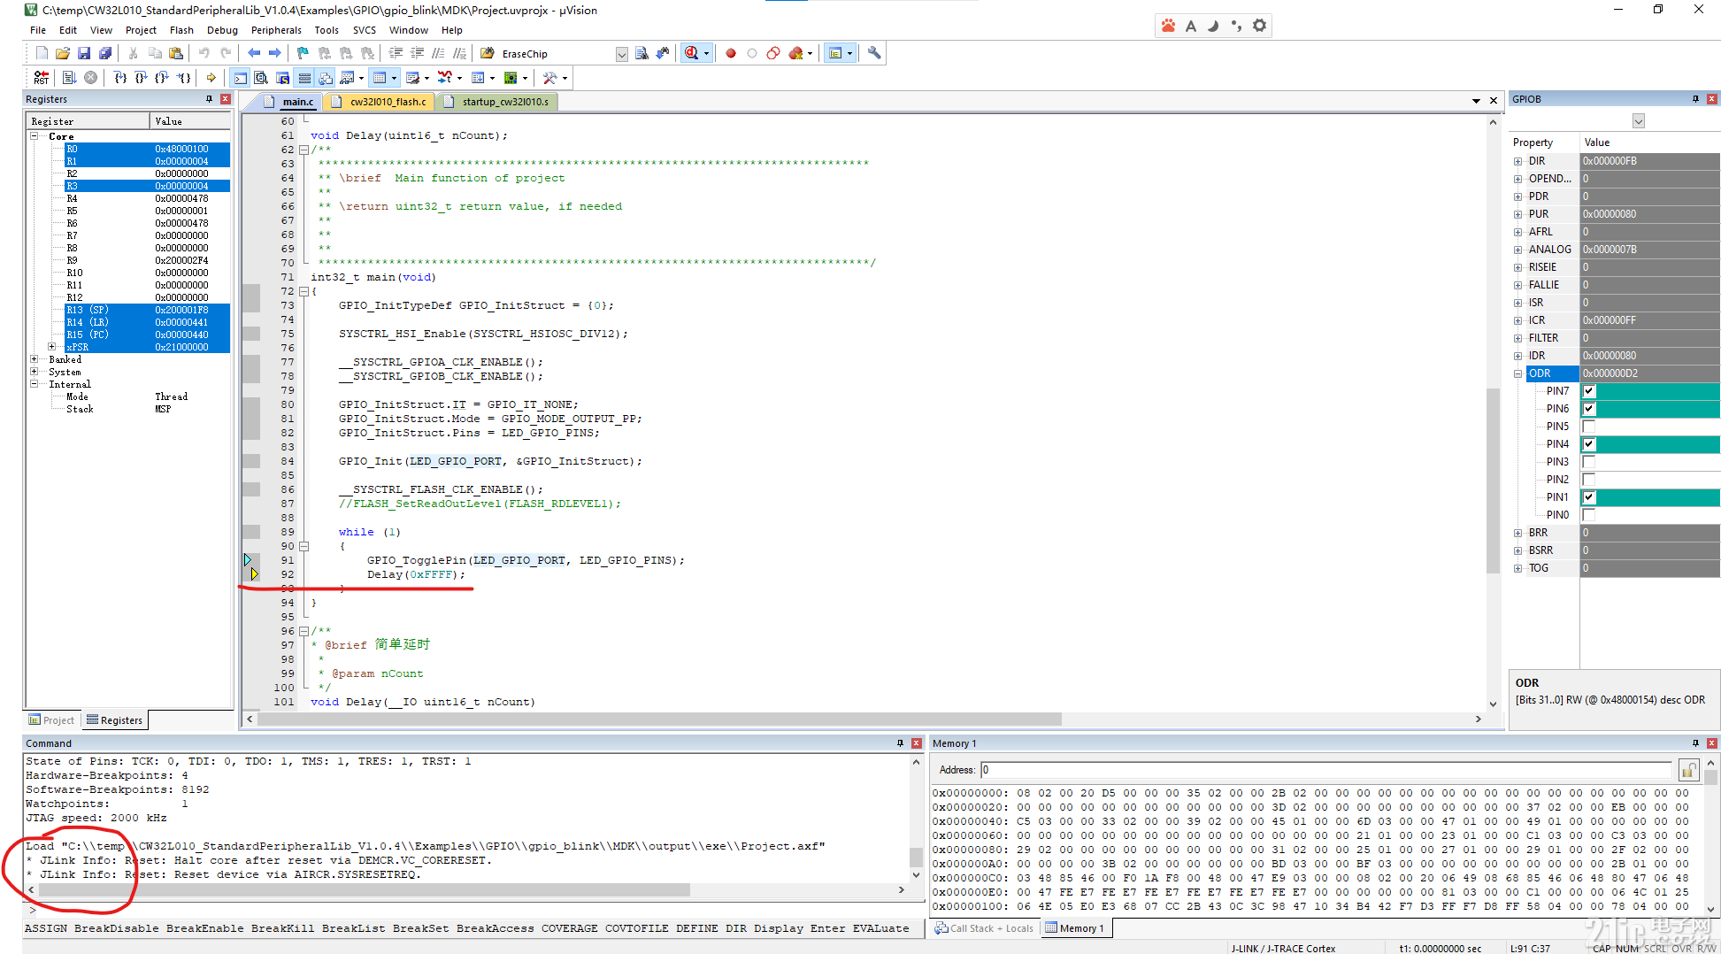Expand the Banked registers group
1721x954 pixels.
click(35, 359)
